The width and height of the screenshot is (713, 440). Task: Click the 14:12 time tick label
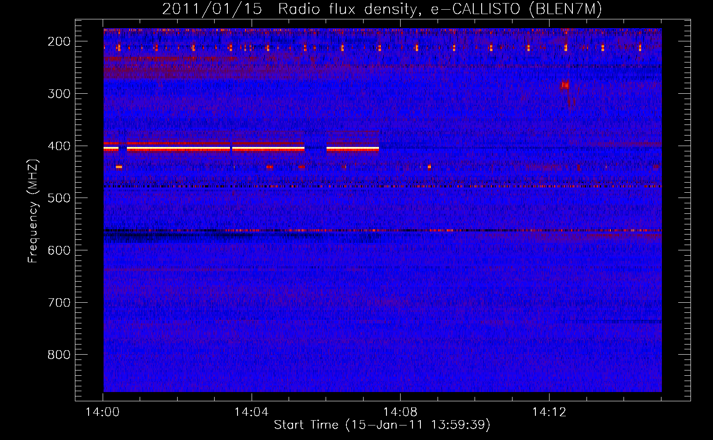click(549, 412)
